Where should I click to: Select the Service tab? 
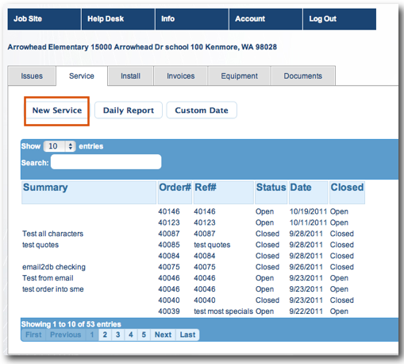tap(82, 76)
